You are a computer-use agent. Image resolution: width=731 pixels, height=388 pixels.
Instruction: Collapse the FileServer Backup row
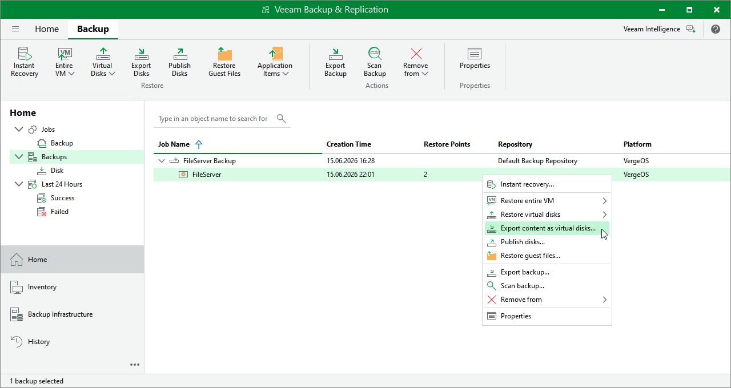click(x=162, y=161)
